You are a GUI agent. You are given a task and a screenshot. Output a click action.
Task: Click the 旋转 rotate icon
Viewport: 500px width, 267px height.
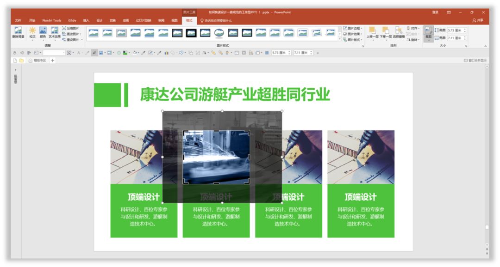coord(408,40)
